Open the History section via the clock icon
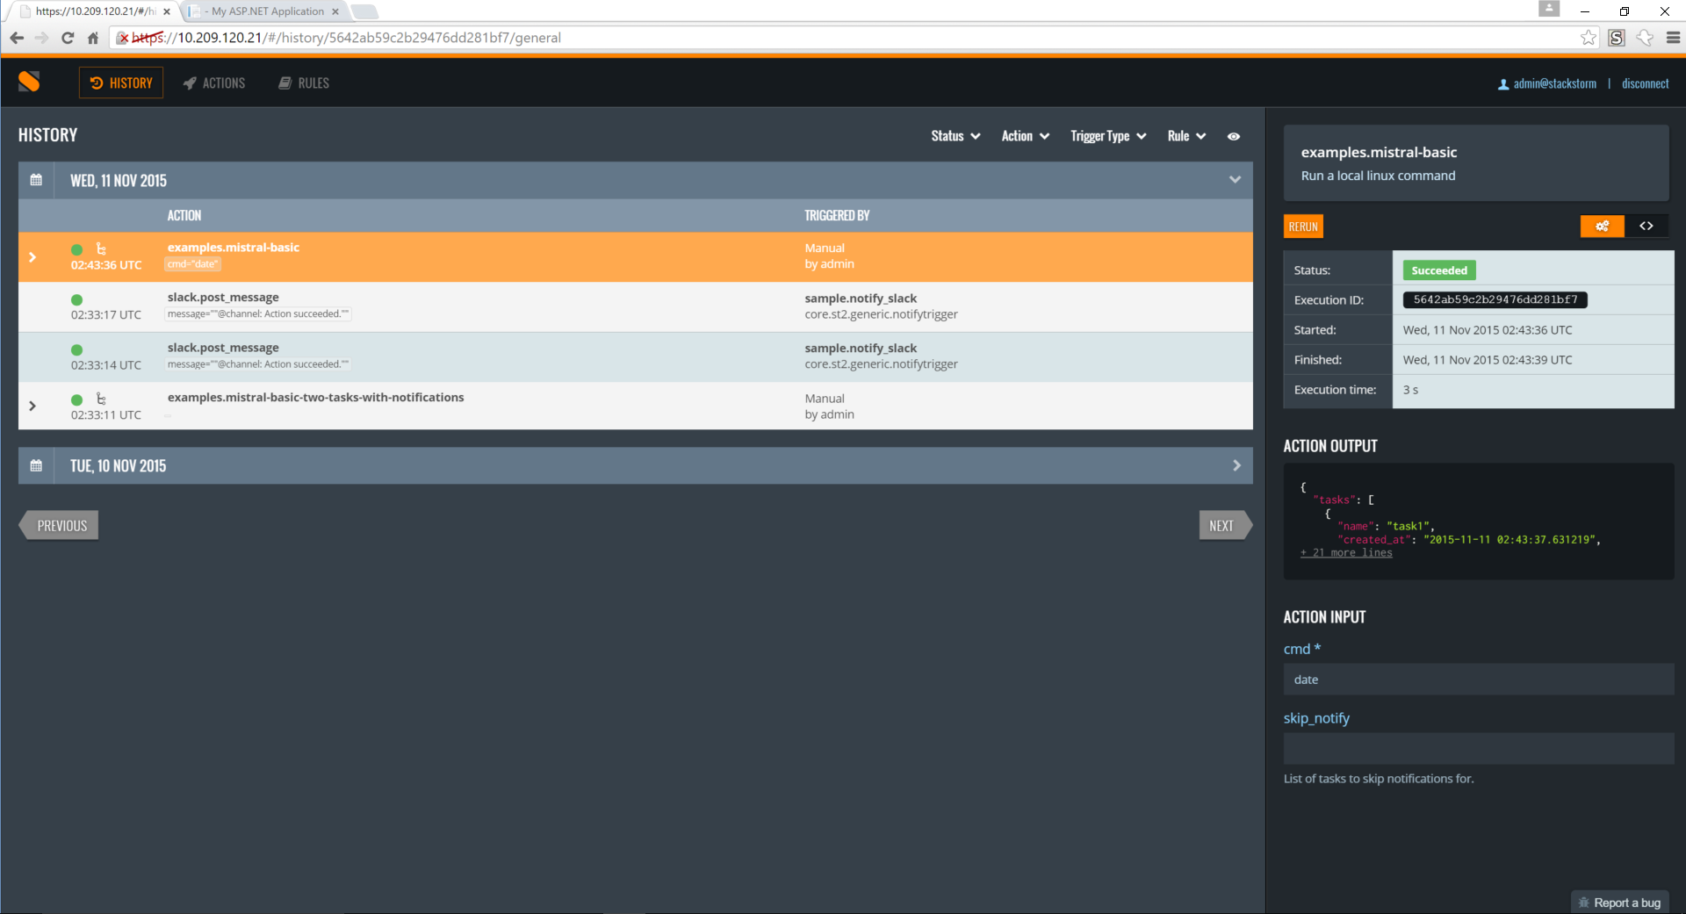 (97, 83)
